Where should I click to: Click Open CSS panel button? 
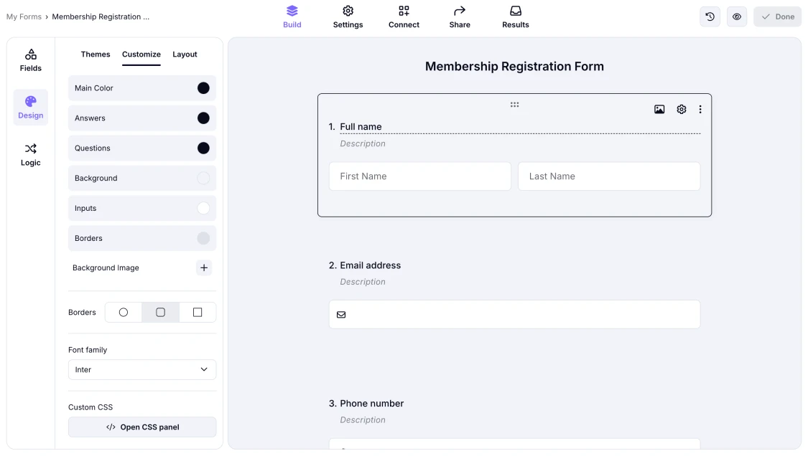click(142, 427)
